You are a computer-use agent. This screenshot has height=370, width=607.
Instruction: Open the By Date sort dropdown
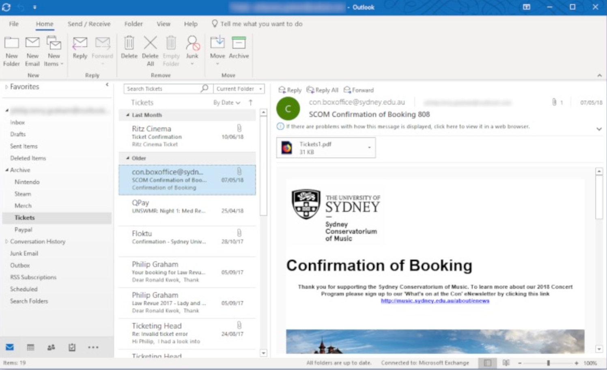[x=226, y=103]
